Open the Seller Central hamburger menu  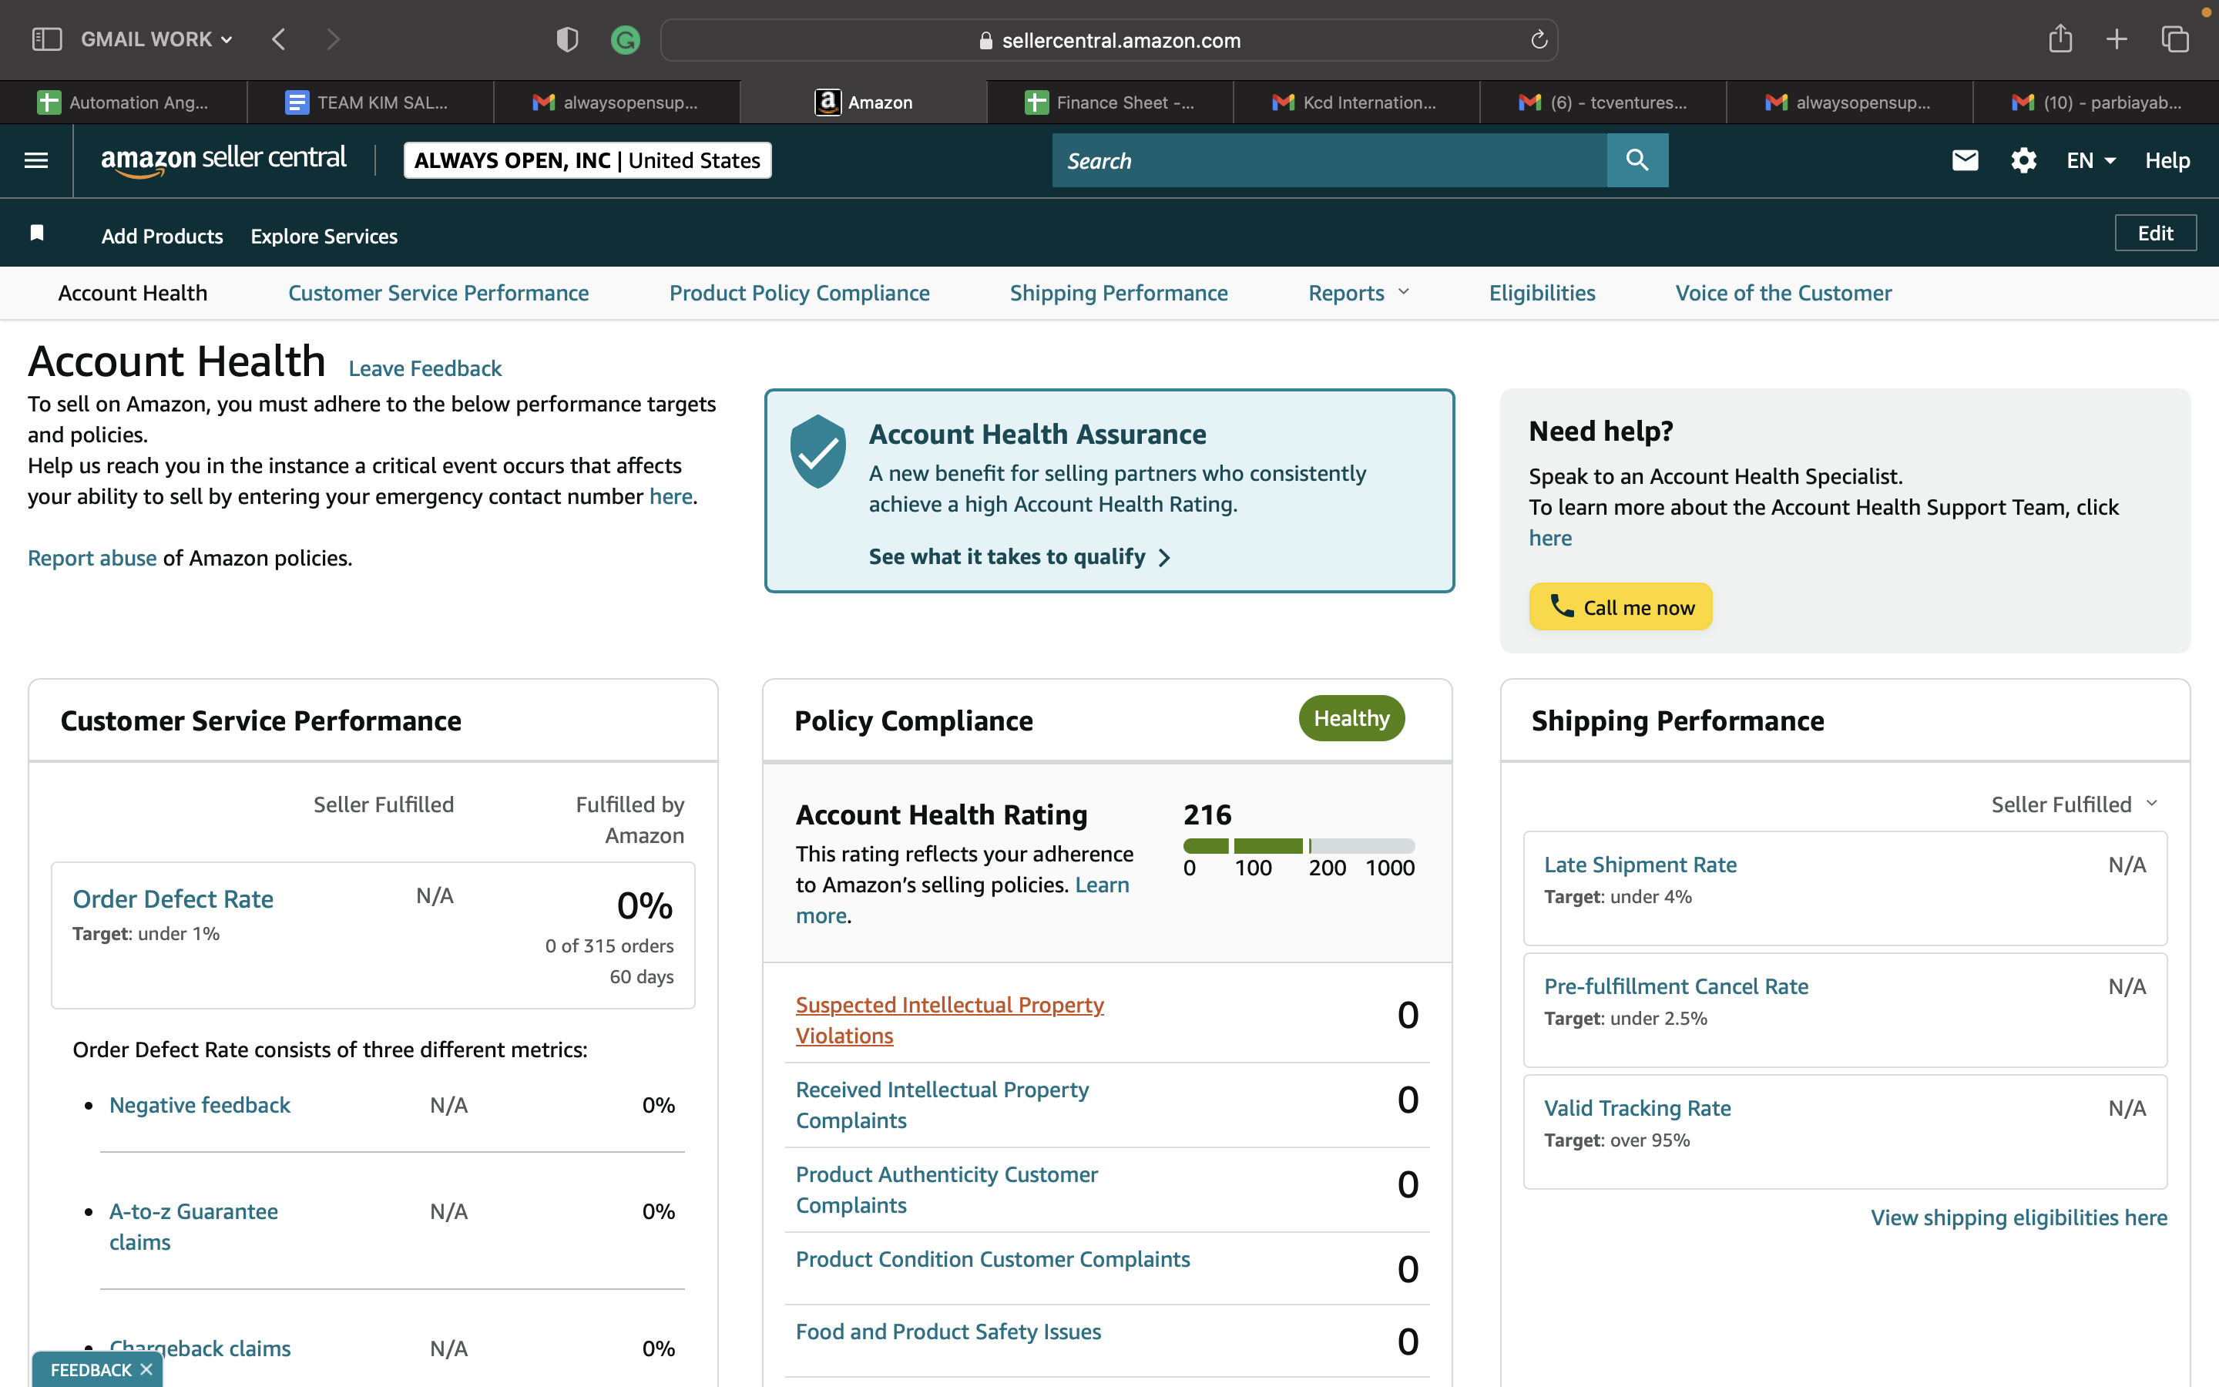coord(35,160)
